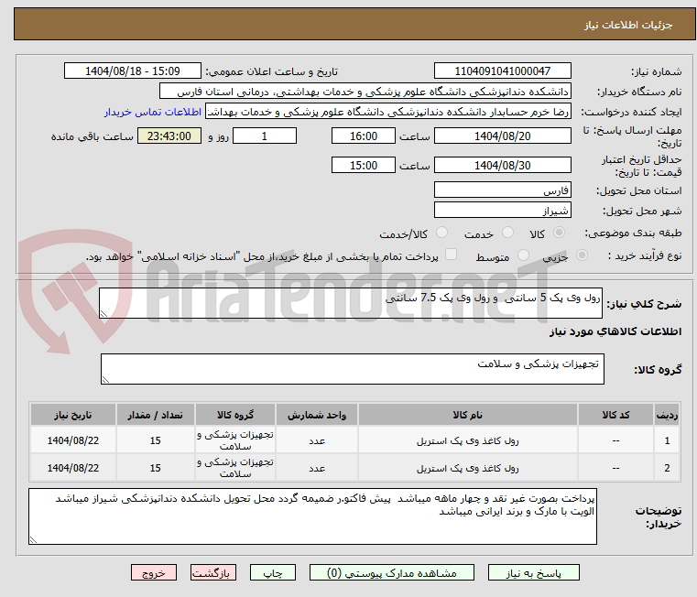
Task: Click the resize handle of توضیحات خریدار box
Action: [x=33, y=540]
